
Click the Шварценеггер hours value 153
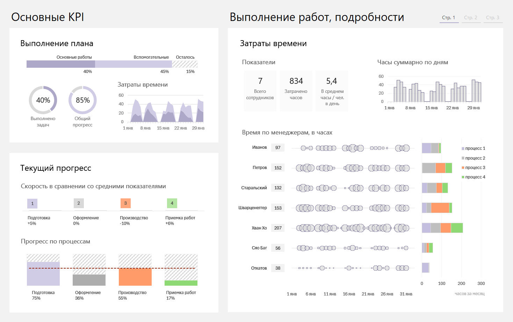278,208
